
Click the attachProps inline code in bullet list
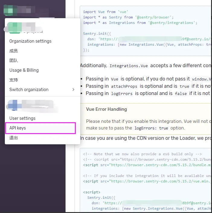(x=124, y=87)
